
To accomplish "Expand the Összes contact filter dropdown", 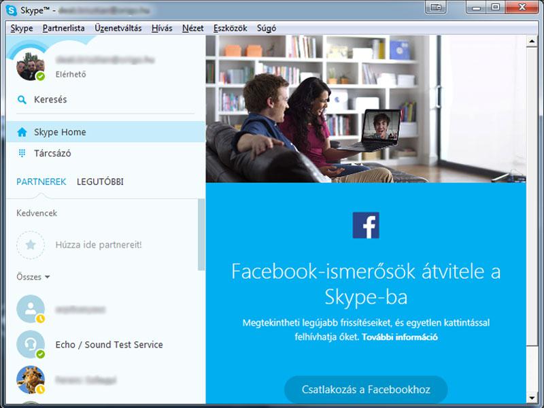I will point(33,277).
